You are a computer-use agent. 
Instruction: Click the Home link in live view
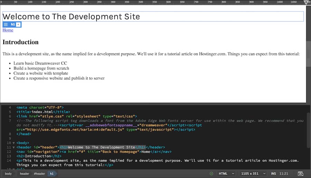[x=8, y=30]
